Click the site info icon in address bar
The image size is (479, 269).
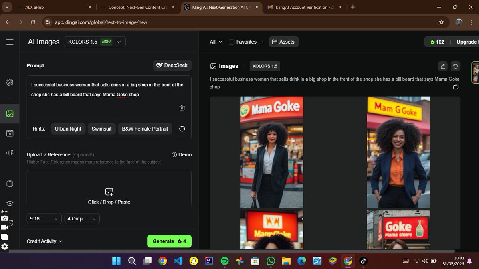[48, 22]
